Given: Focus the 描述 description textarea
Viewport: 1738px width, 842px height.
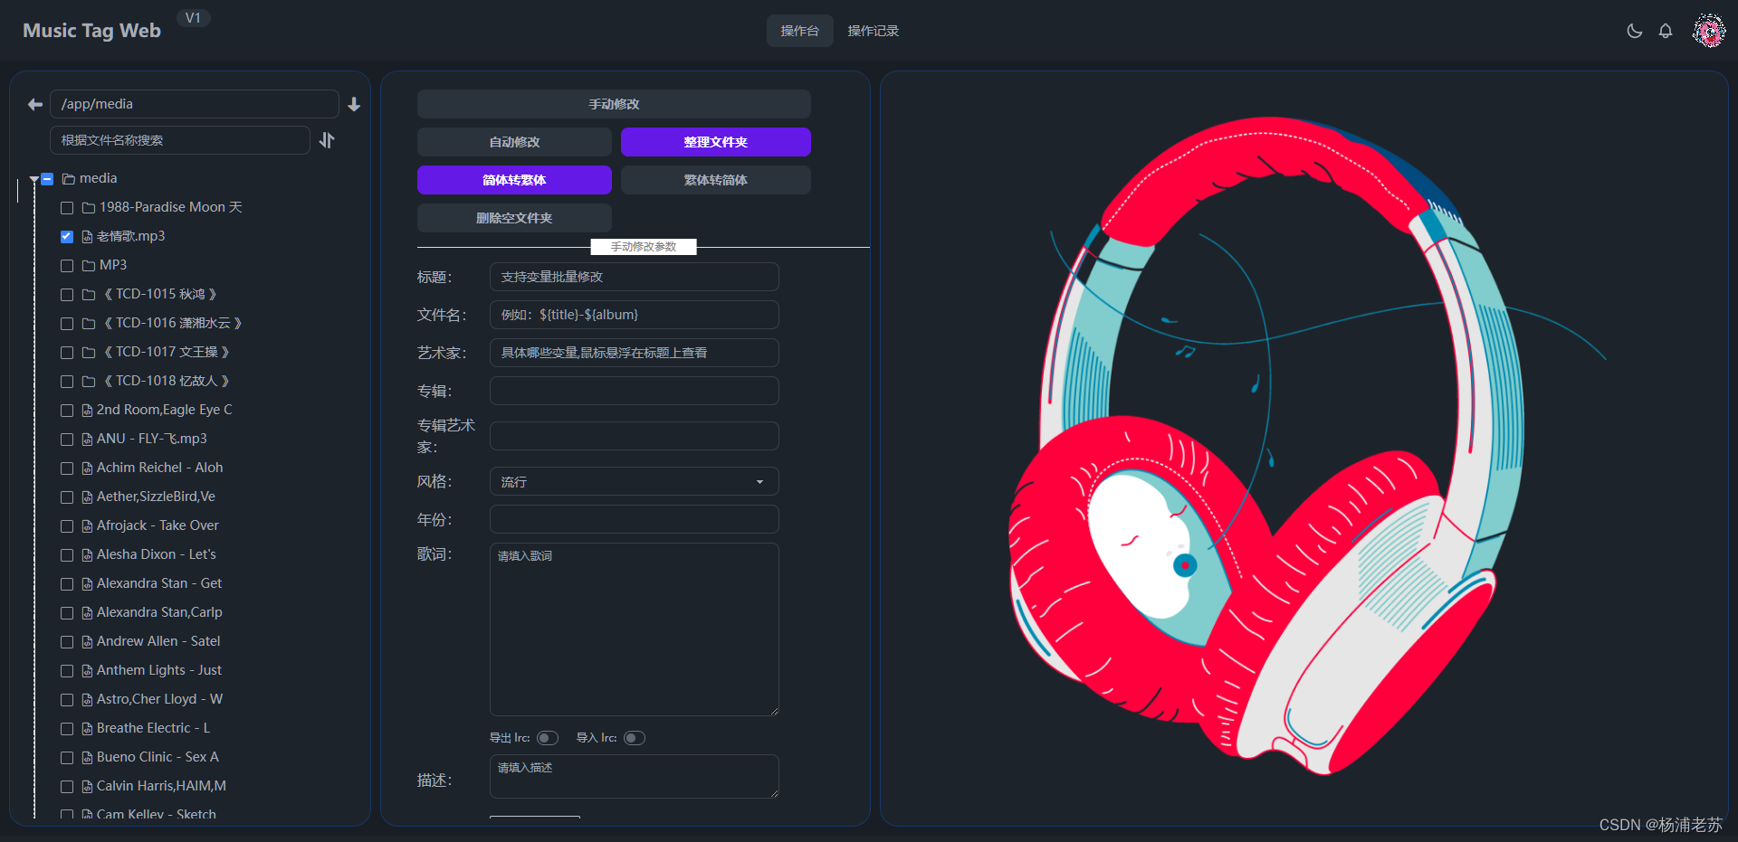Looking at the screenshot, I should click(634, 777).
